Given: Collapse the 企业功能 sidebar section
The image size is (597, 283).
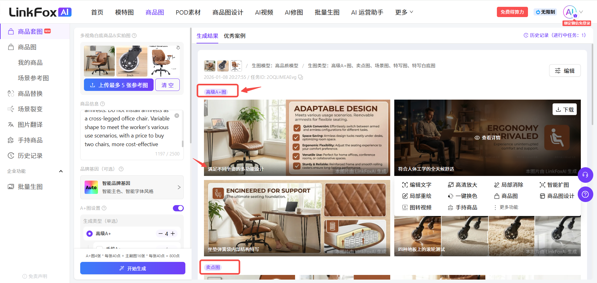Looking at the screenshot, I should tap(61, 171).
